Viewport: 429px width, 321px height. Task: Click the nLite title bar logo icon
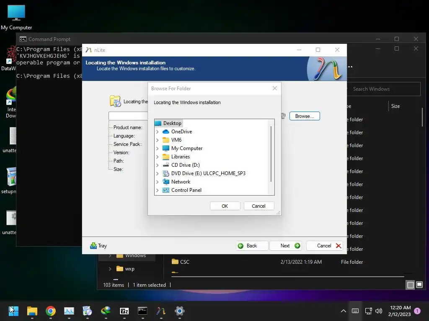[89, 50]
